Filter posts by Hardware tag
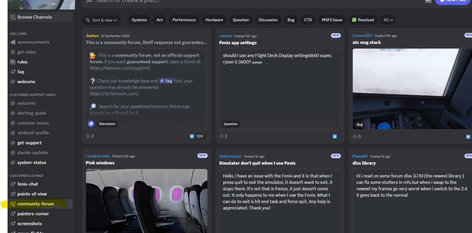 (214, 20)
